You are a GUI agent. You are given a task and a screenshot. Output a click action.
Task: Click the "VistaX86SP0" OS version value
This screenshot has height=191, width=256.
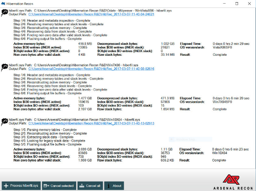(222, 47)
